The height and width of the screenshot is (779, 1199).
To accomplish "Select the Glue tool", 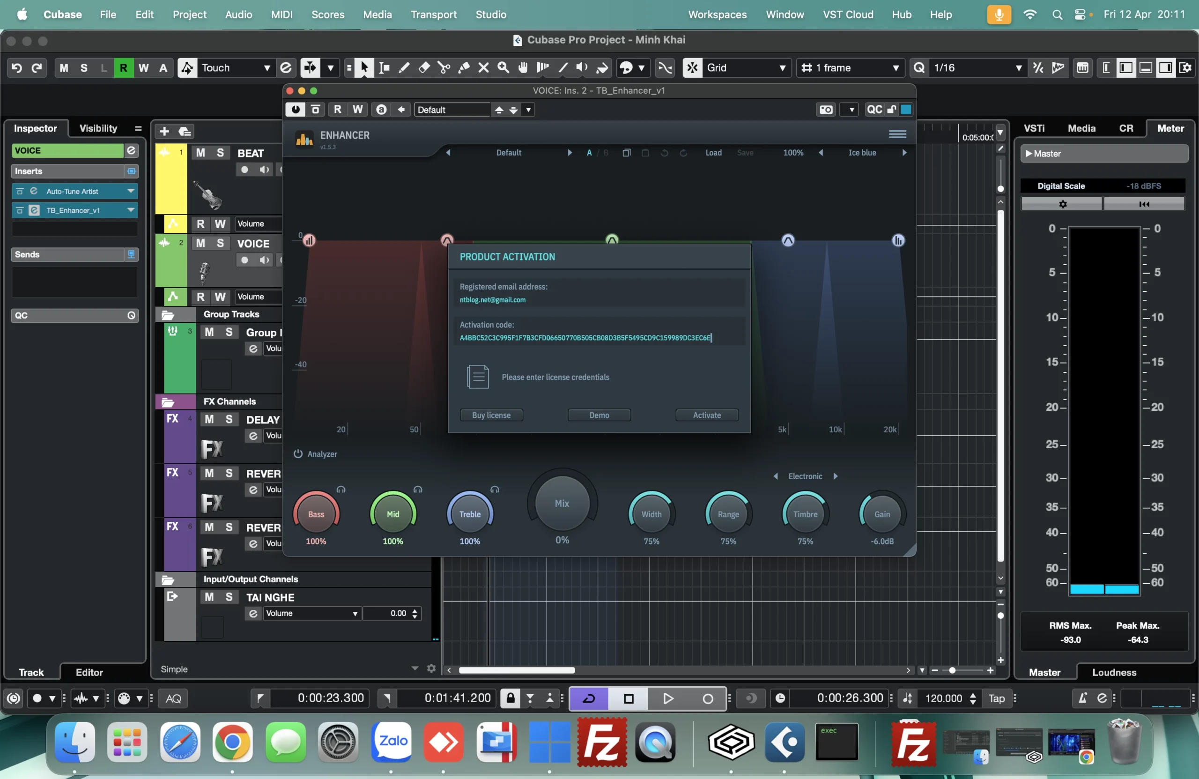I will coord(464,67).
